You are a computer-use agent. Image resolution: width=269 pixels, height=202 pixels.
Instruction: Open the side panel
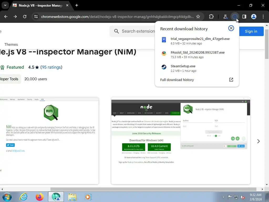(244, 17)
